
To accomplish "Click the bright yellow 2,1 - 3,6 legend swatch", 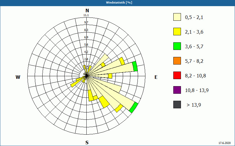I will click(177, 32).
